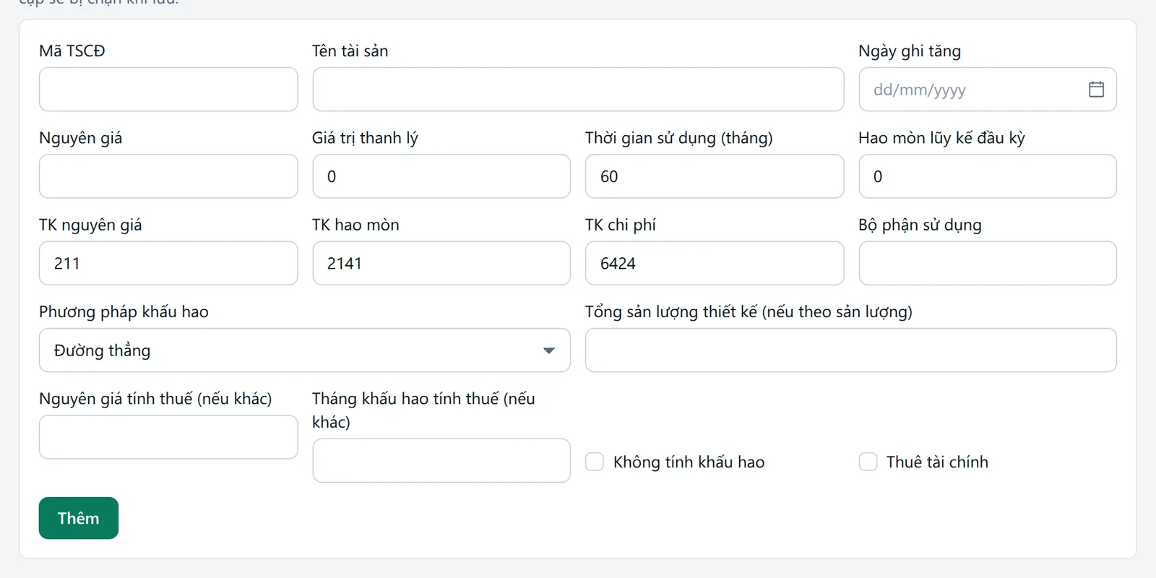Select the Tháng khấu hao tính thuế input
Viewport: 1156px width, 578px height.
point(441,460)
